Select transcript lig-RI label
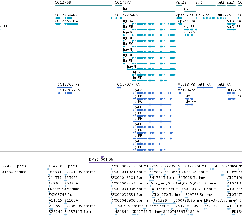This screenshot has width=242, height=216. (x=127, y=55)
